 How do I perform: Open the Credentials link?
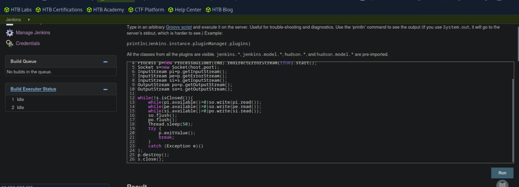coord(28,43)
